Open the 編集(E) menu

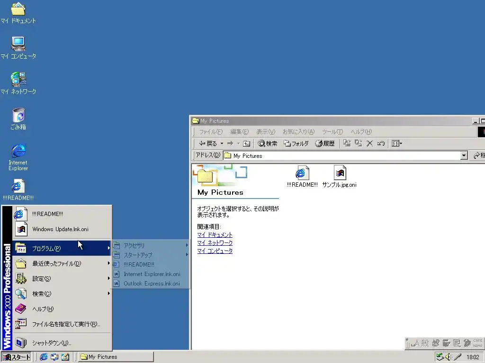click(239, 132)
